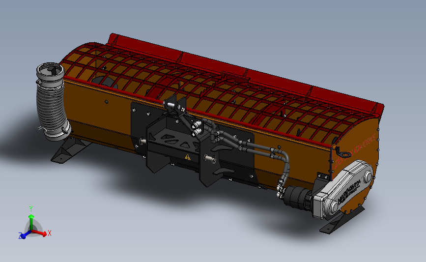Pick the yellow warning triangle label
Screen dimensions: 426x262
[x=188, y=156]
